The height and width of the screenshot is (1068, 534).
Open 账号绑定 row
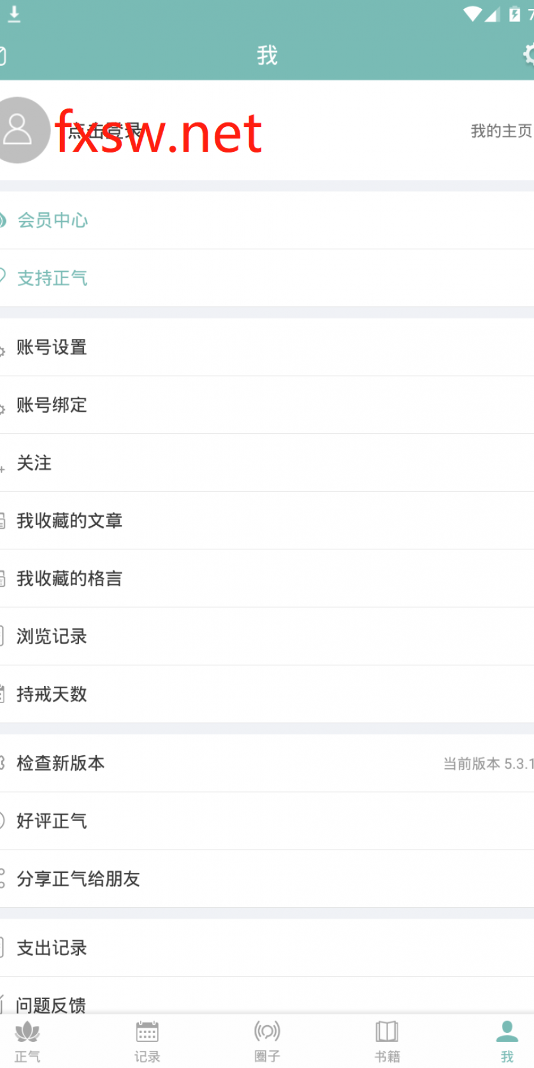coord(267,405)
